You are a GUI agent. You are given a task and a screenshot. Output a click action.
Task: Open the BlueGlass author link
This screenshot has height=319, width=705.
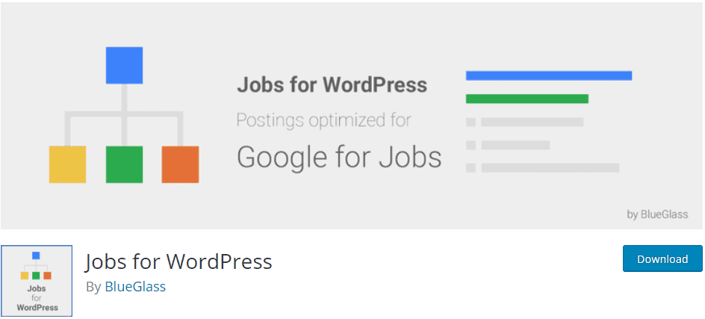click(135, 287)
